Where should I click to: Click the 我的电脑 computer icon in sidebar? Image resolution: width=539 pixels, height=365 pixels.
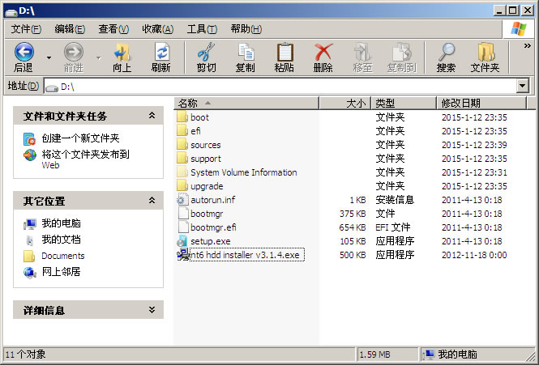[x=30, y=223]
